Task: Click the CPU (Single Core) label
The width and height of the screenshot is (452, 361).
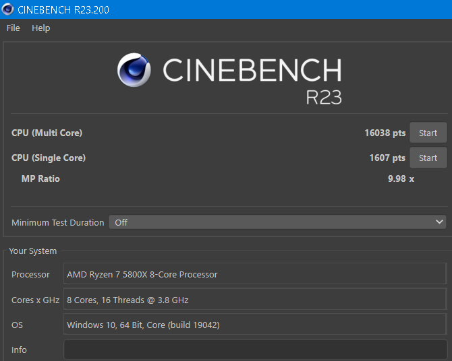Action: 49,158
